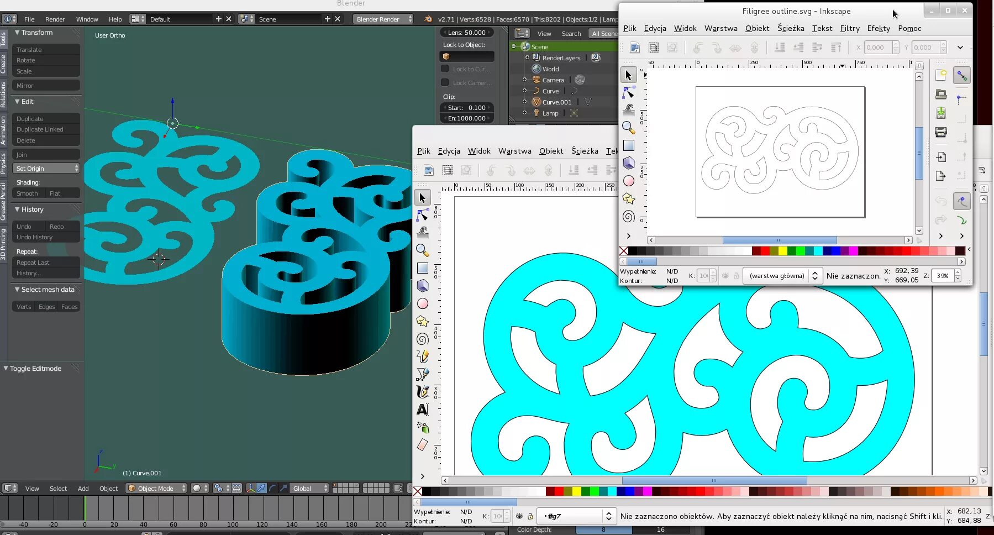Click the Open document icon in Filigree outline window
994x535 pixels.
941,95
